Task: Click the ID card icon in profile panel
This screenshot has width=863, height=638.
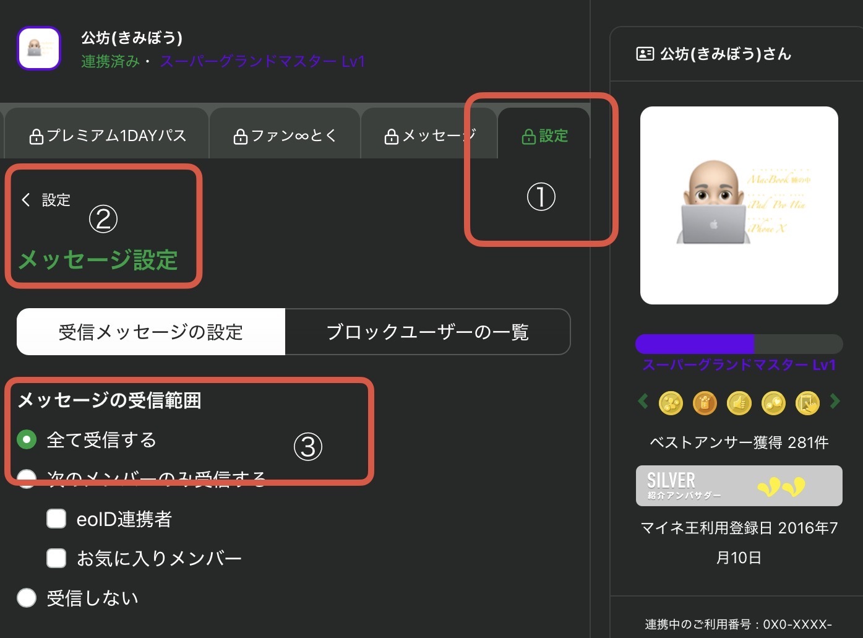Action: (x=645, y=54)
